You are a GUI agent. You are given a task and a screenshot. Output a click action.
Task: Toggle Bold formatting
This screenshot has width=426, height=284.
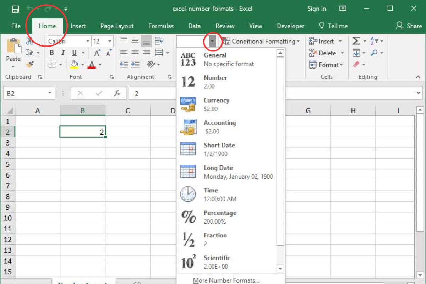(x=52, y=53)
